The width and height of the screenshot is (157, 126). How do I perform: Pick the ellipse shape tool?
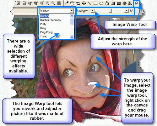[x=101, y=3]
